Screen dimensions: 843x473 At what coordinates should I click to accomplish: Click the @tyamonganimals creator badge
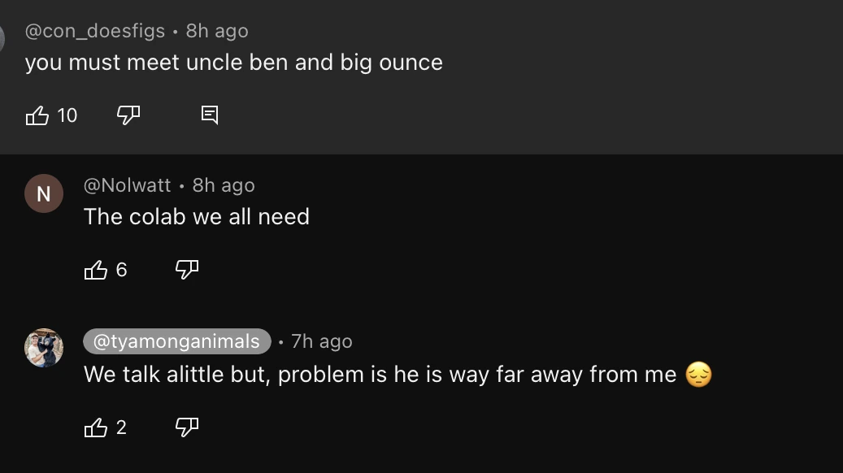176,341
